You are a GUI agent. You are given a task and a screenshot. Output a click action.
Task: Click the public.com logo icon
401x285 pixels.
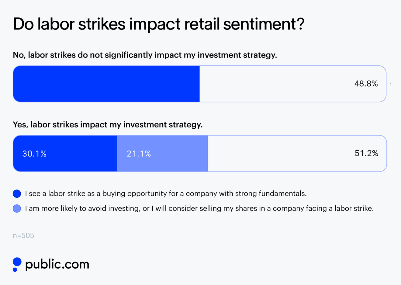click(x=17, y=264)
